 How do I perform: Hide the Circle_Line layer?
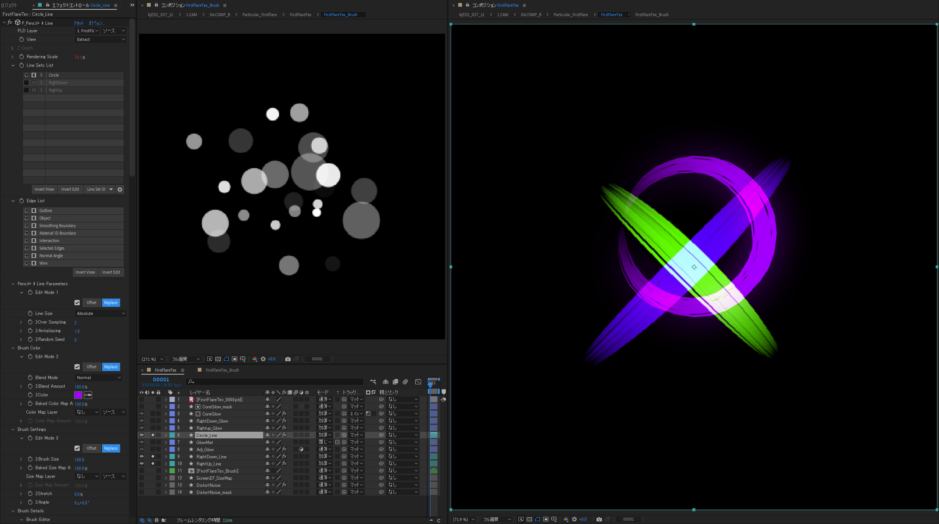coord(141,435)
